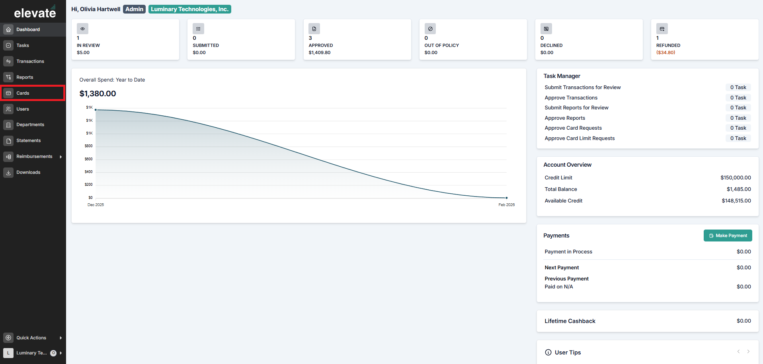
Task: Click the Feb 2026 chart data point
Action: click(506, 198)
